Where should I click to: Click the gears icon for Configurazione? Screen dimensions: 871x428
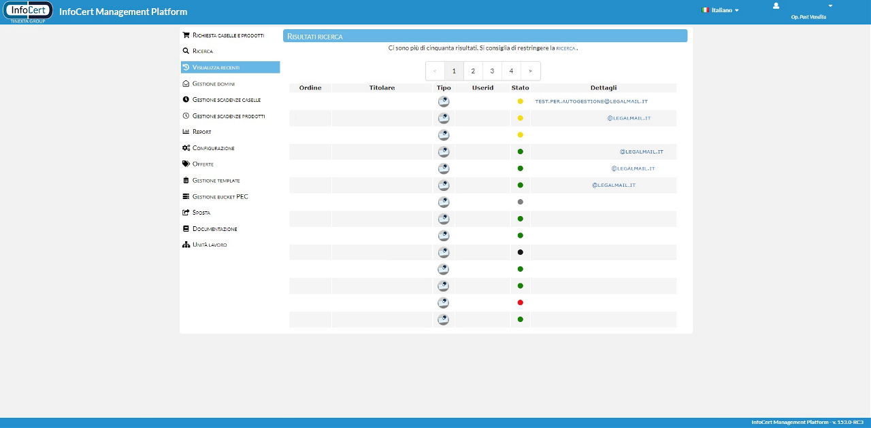tap(186, 148)
